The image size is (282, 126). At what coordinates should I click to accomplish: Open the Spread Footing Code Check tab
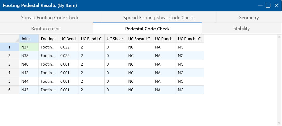[x=50, y=18]
